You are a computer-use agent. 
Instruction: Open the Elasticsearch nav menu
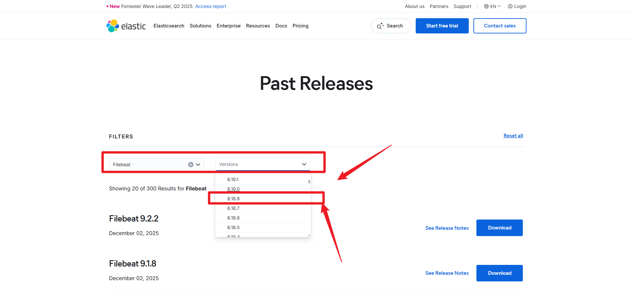point(169,26)
